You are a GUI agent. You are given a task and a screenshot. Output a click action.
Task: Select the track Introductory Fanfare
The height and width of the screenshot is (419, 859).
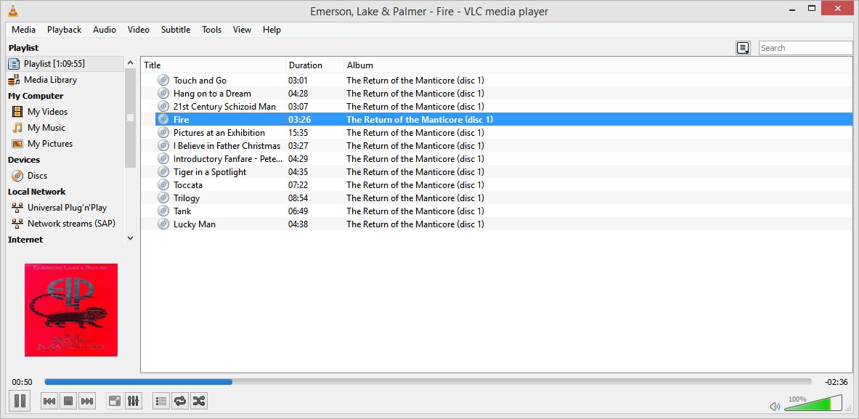pos(229,159)
